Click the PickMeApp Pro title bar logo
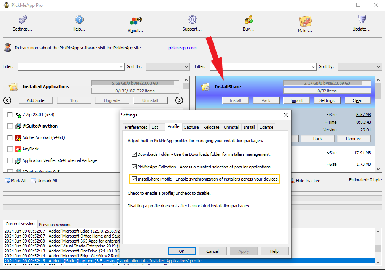The height and width of the screenshot is (270, 385). [x=6, y=5]
